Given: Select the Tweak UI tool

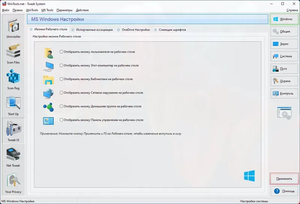Looking at the screenshot, I should (13, 131).
